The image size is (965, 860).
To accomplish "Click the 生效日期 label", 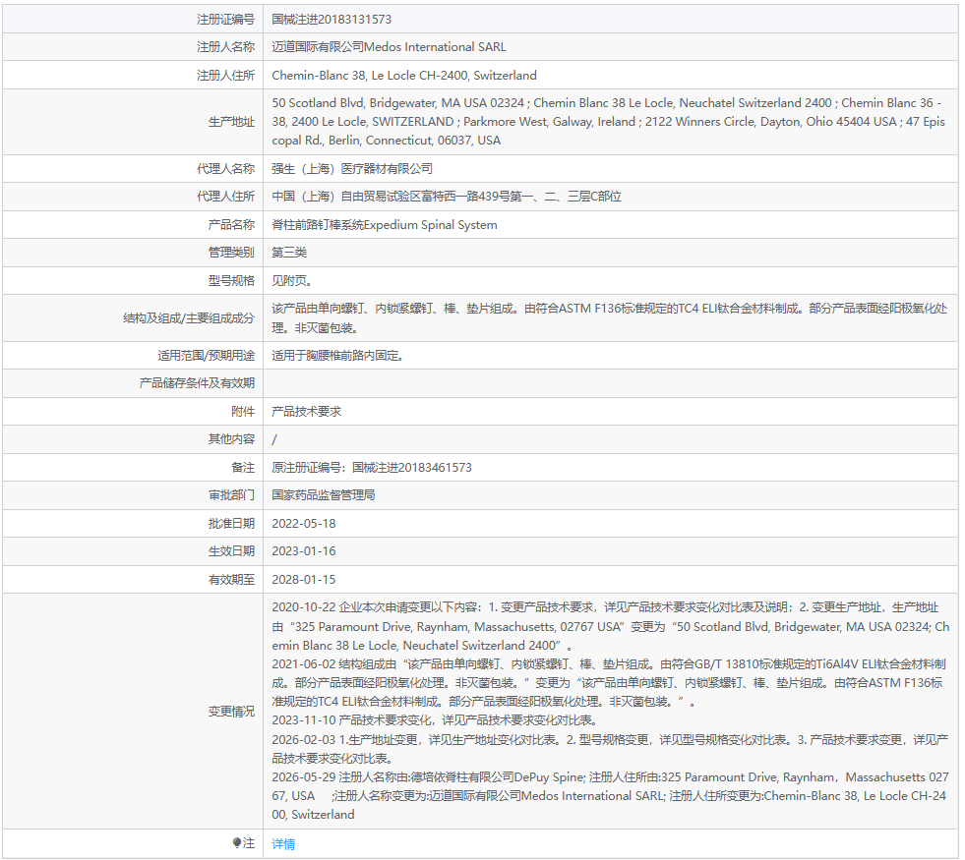I will click(231, 550).
